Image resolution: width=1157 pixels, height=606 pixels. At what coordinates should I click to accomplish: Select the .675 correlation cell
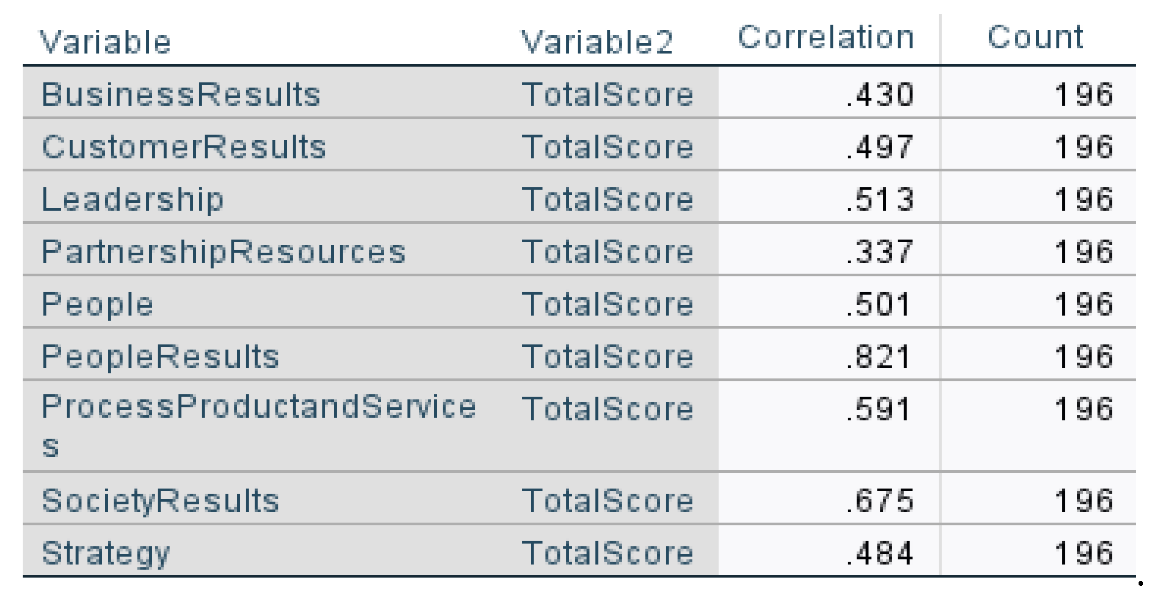pyautogui.click(x=879, y=500)
